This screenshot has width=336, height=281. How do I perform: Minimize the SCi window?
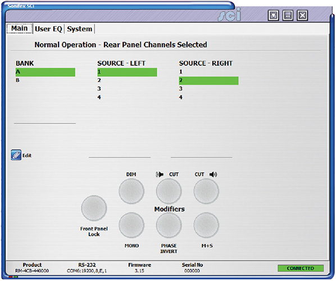click(288, 15)
